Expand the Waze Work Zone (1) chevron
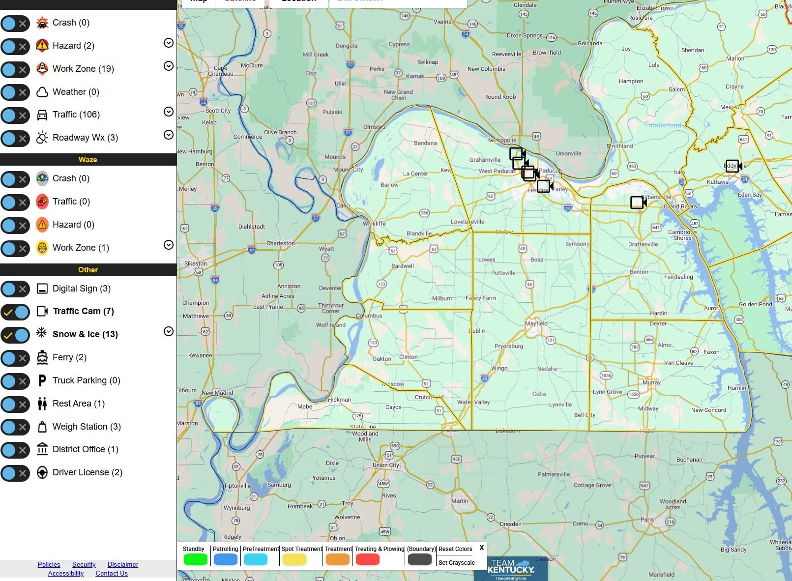The image size is (792, 581). click(169, 245)
